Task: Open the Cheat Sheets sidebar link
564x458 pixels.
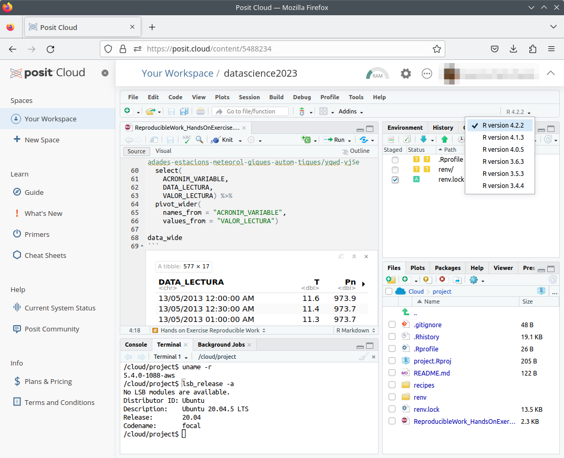Action: tap(45, 255)
